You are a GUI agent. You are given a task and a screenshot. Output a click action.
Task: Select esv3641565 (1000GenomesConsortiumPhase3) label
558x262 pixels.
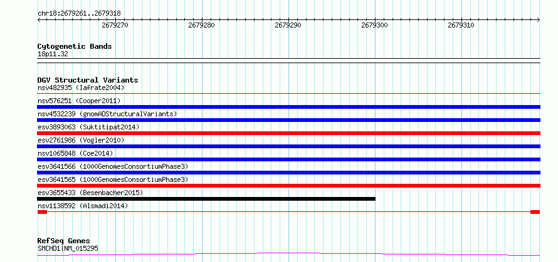coord(113,179)
